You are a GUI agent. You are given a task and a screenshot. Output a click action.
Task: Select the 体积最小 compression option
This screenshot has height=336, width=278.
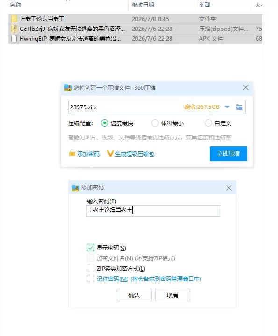155,123
